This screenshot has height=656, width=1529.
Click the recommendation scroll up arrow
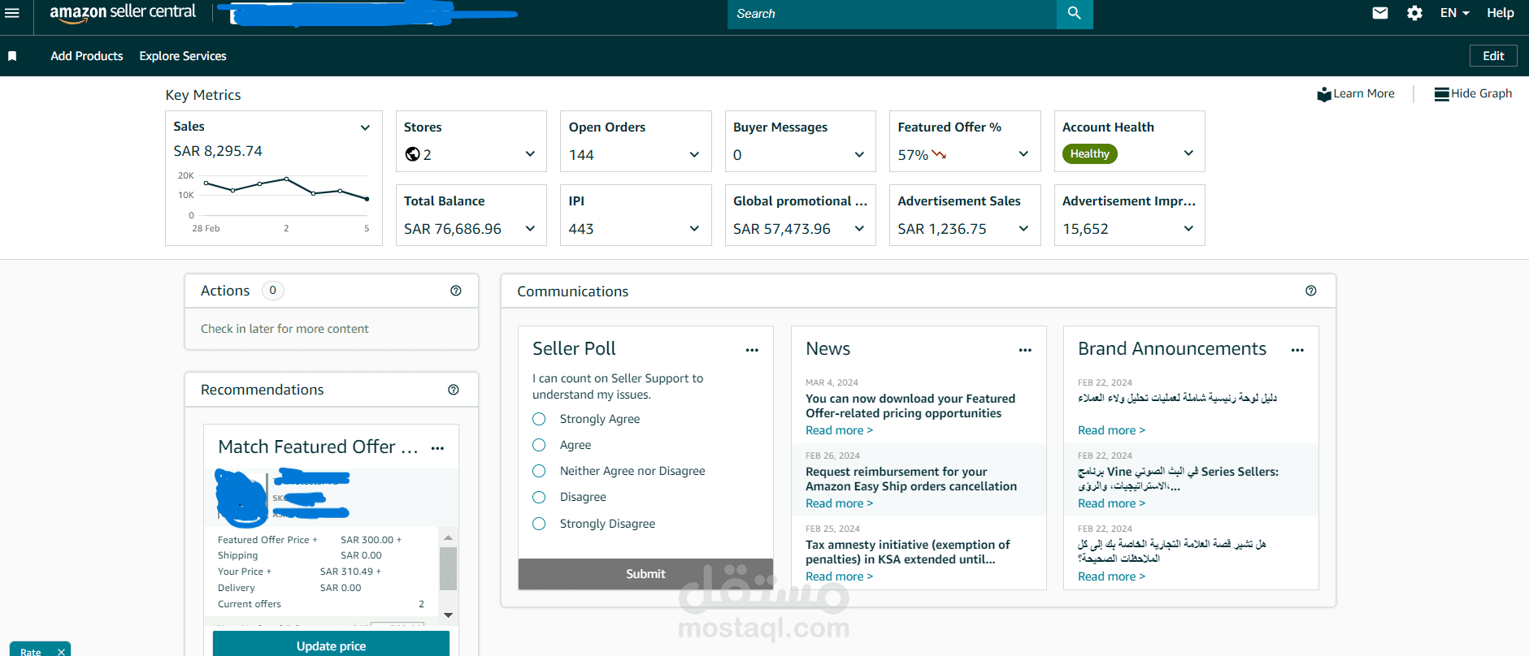(448, 537)
